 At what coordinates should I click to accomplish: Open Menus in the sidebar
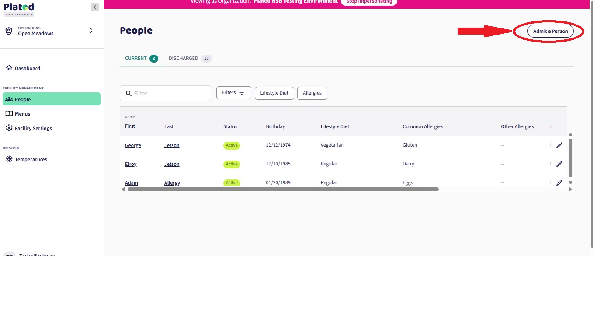[x=22, y=114]
